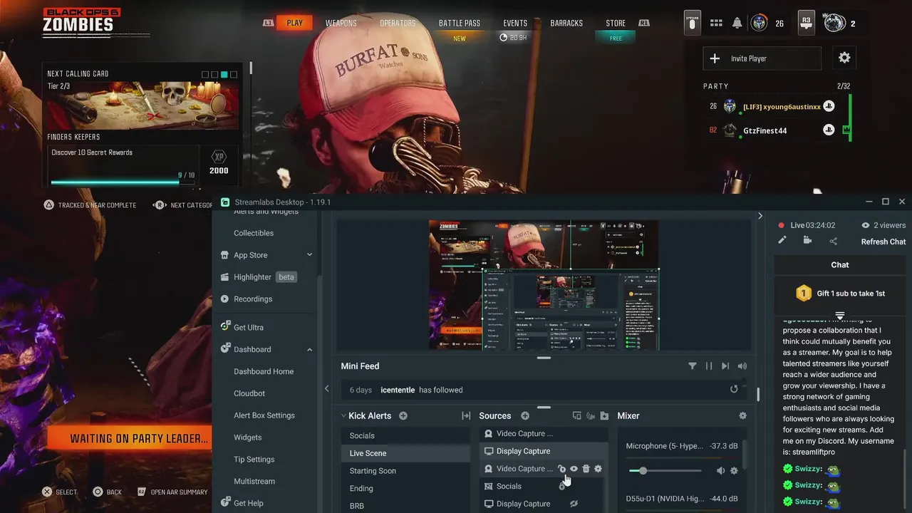
Task: Share the stream with share icon
Action: pos(833,242)
